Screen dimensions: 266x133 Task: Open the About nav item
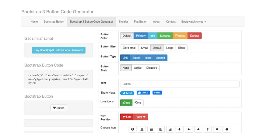pos(157,22)
